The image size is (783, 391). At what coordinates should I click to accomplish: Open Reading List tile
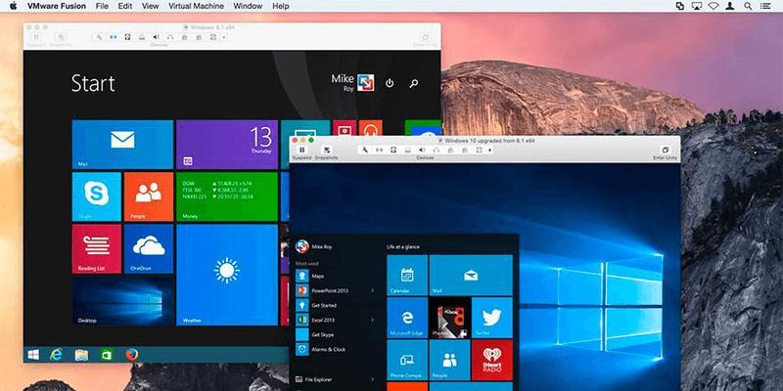click(97, 249)
